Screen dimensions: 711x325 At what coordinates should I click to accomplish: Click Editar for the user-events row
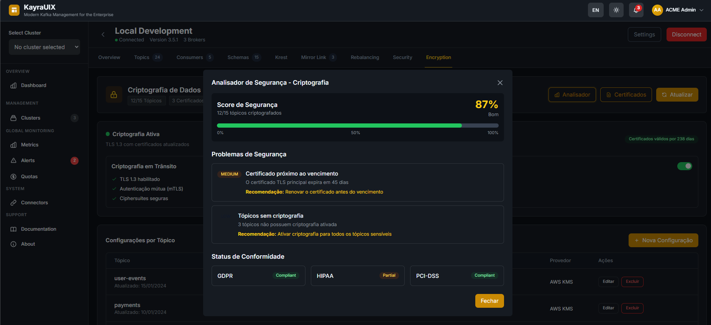click(x=608, y=282)
